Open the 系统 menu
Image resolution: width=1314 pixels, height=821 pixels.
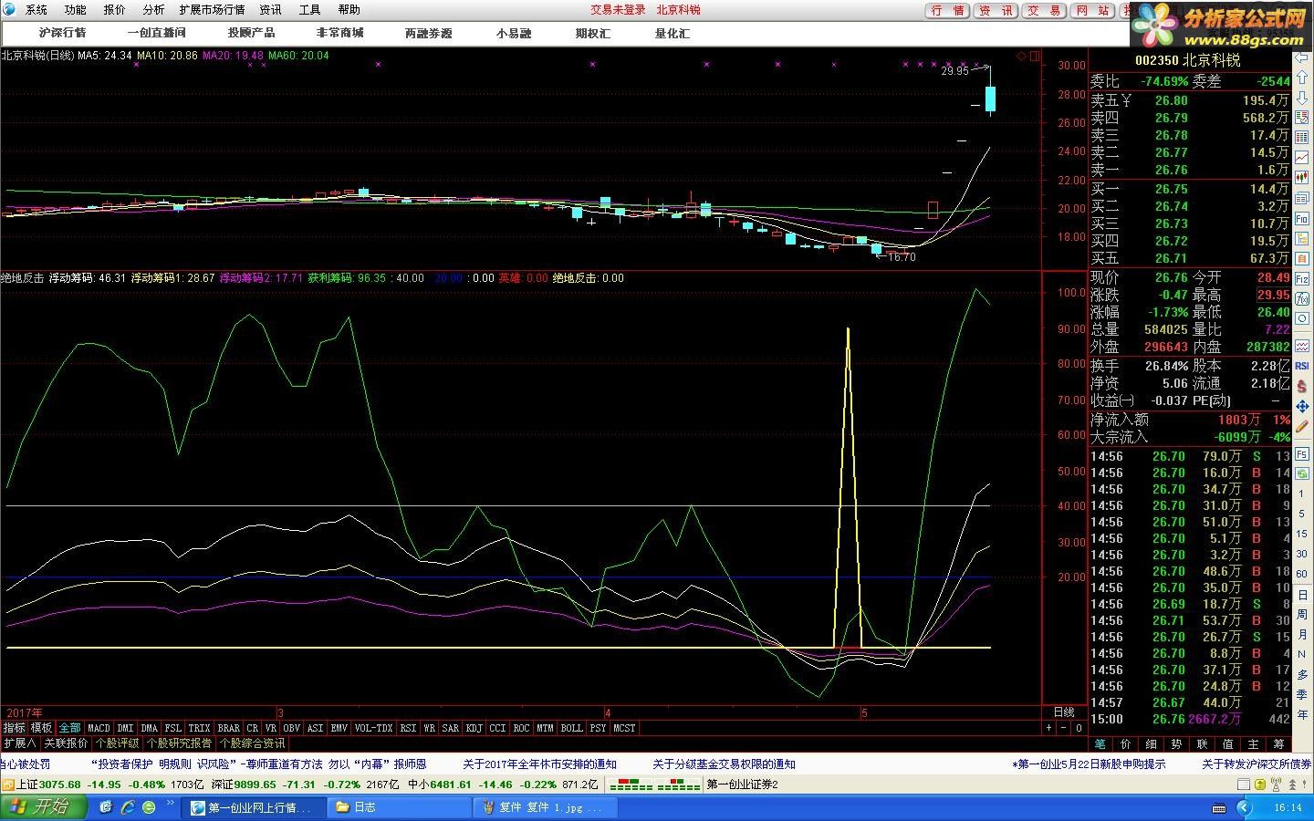tap(36, 10)
